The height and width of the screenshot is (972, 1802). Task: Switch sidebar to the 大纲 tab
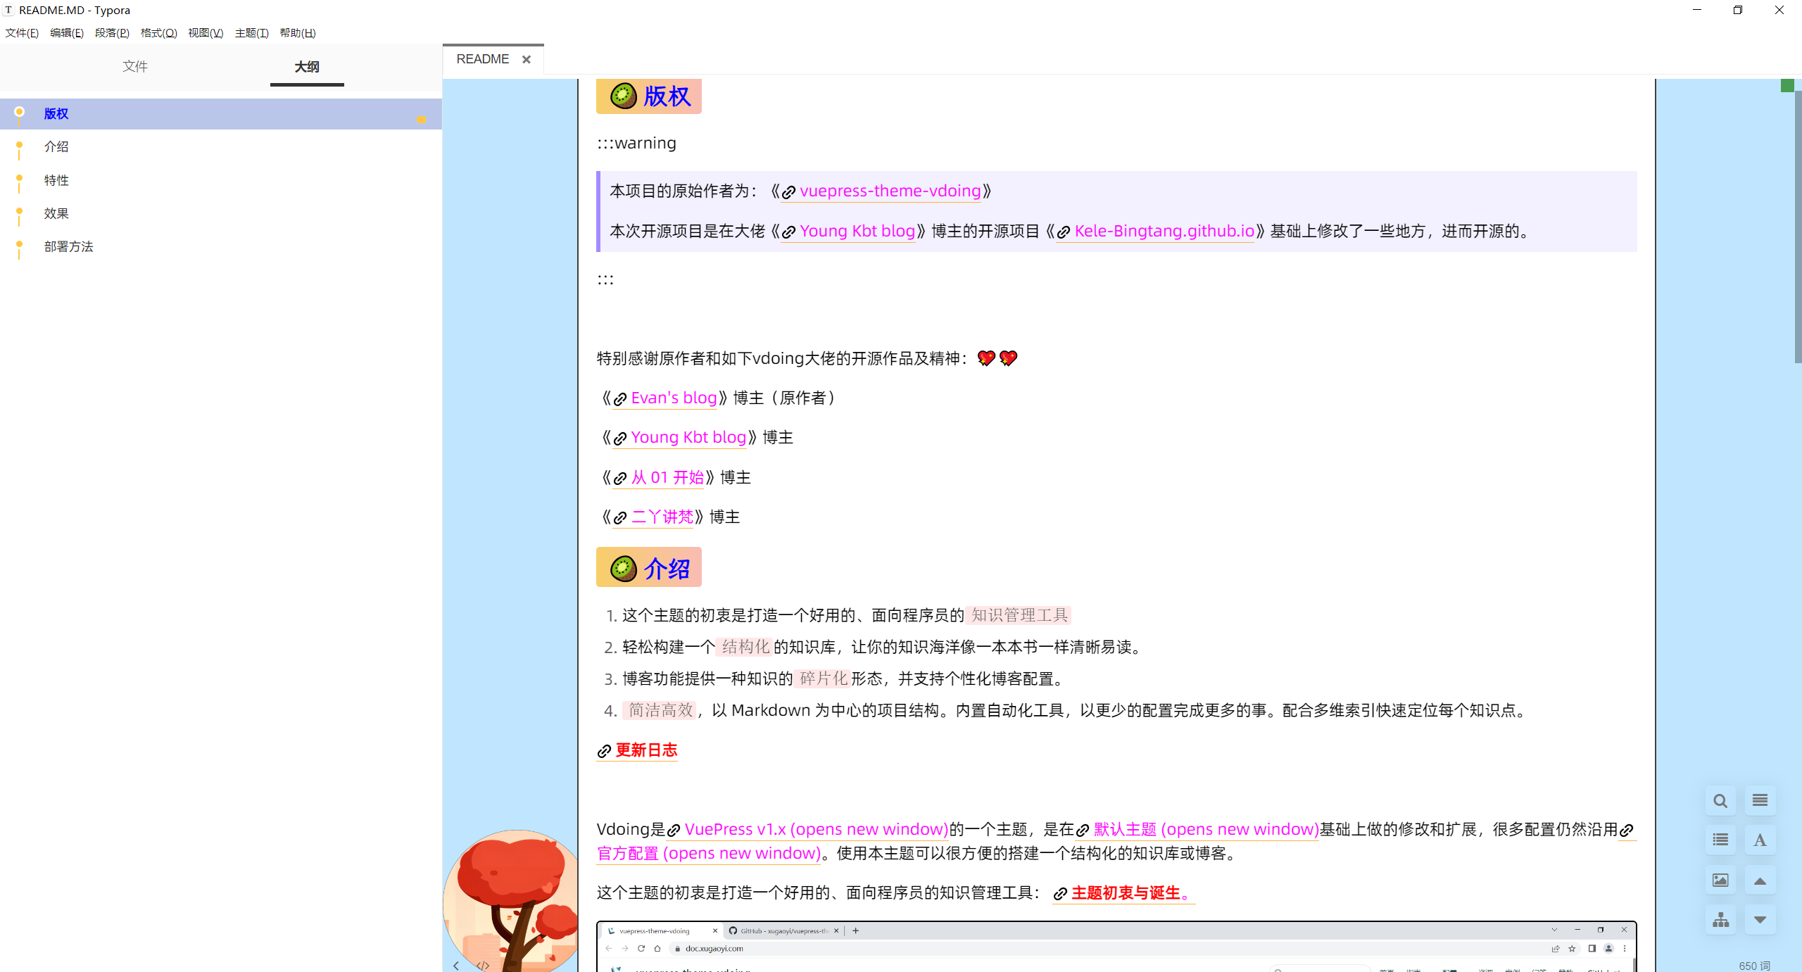307,67
